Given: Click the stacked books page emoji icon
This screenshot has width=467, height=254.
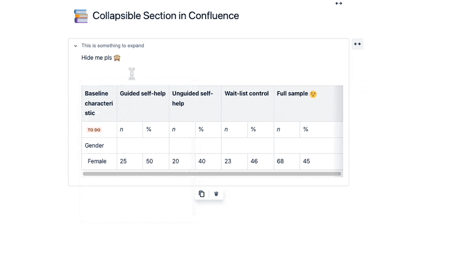Looking at the screenshot, I should pos(81,16).
